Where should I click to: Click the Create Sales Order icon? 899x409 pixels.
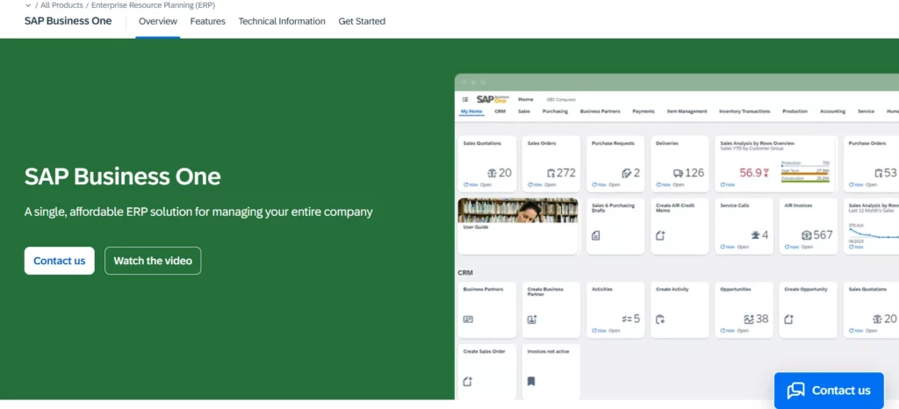pos(467,381)
